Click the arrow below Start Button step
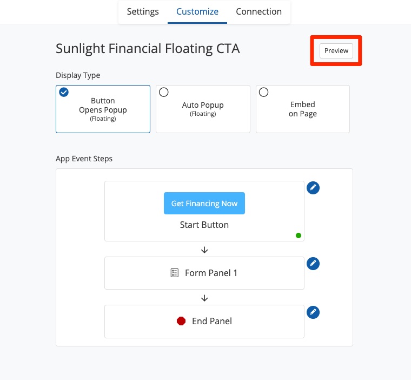Viewport: 411px width, 380px height. (204, 250)
